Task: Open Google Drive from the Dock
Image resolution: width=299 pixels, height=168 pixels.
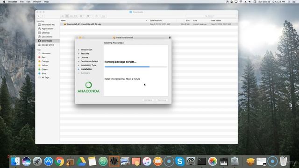Action: tap(81, 161)
